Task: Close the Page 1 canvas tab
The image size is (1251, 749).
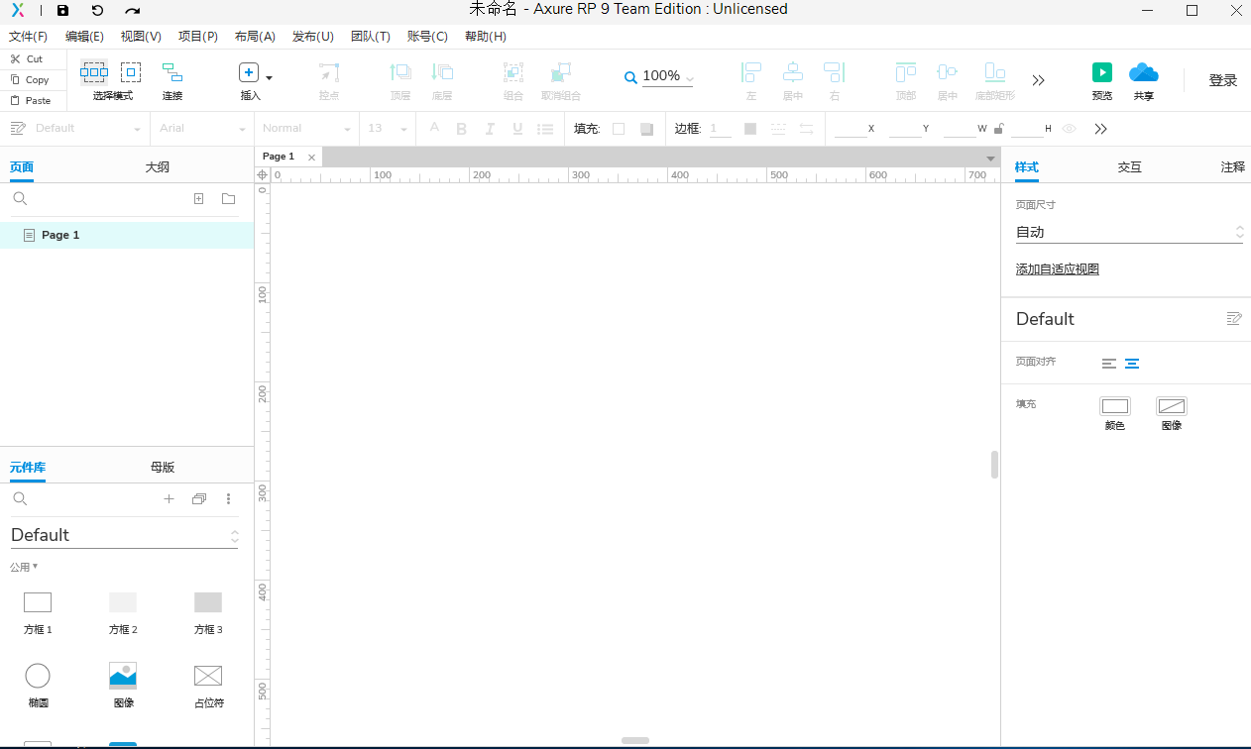Action: pos(311,158)
